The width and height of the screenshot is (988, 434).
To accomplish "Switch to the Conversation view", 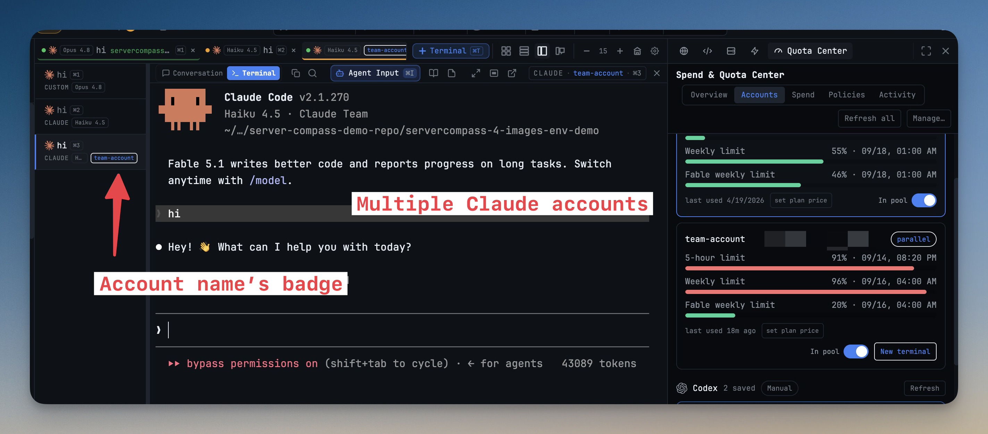I will tap(193, 73).
